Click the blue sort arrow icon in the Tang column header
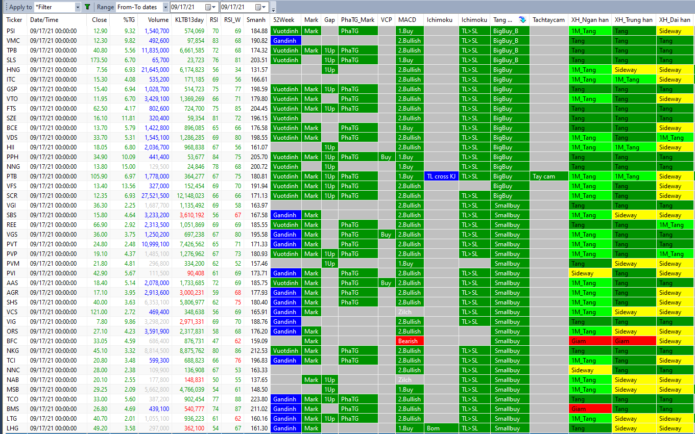Image resolution: width=695 pixels, height=434 pixels. (522, 20)
